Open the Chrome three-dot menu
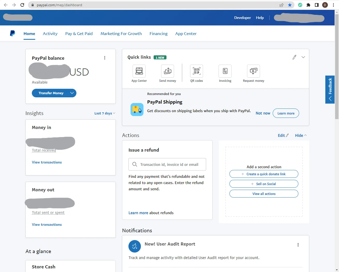The image size is (339, 272). [x=333, y=5]
